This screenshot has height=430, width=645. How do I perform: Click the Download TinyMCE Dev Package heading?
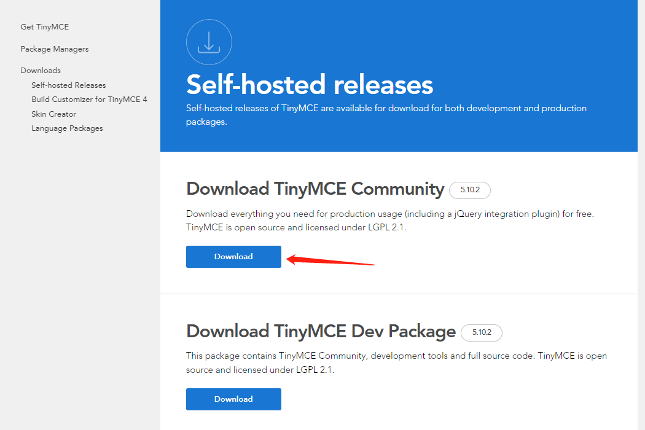[321, 332]
